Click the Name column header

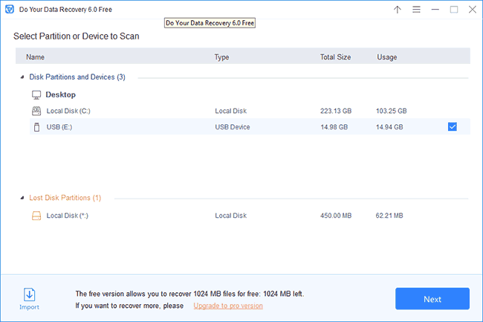coord(35,57)
